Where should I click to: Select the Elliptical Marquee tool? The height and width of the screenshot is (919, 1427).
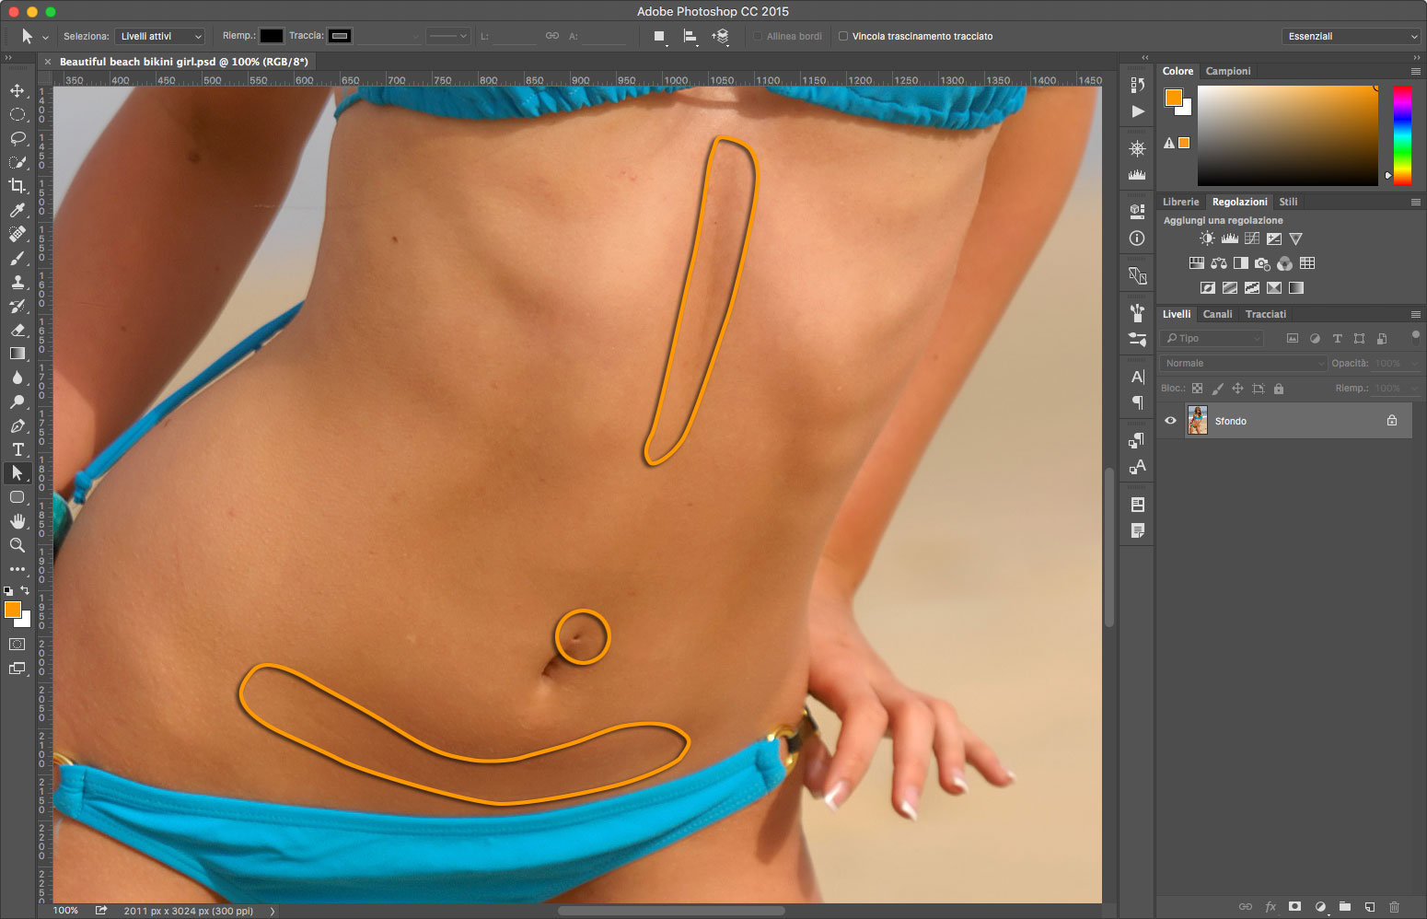(x=17, y=114)
